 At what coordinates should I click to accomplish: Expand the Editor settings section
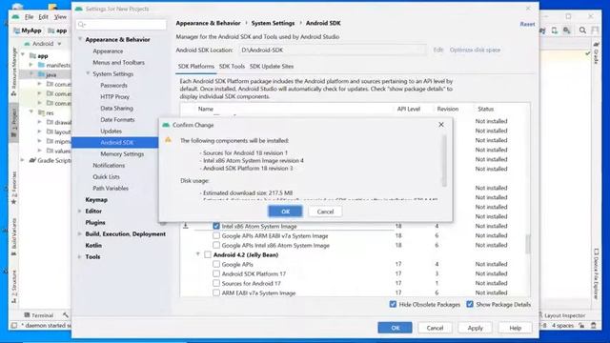pos(80,212)
